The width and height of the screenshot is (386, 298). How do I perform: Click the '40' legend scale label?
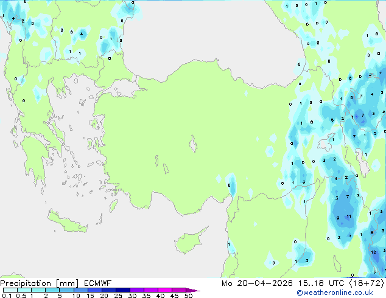coord(160,296)
